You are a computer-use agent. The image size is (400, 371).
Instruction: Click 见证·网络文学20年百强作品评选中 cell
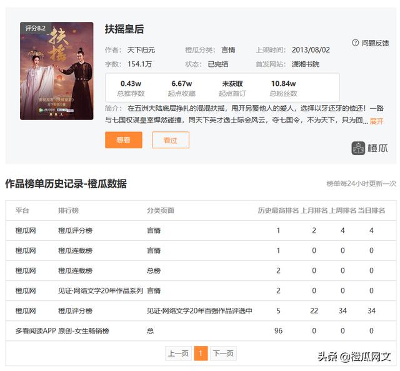pyautogui.click(x=199, y=311)
